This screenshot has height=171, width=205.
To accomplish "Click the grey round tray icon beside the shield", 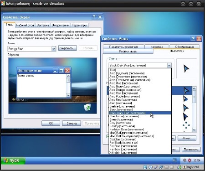I will (184, 160).
